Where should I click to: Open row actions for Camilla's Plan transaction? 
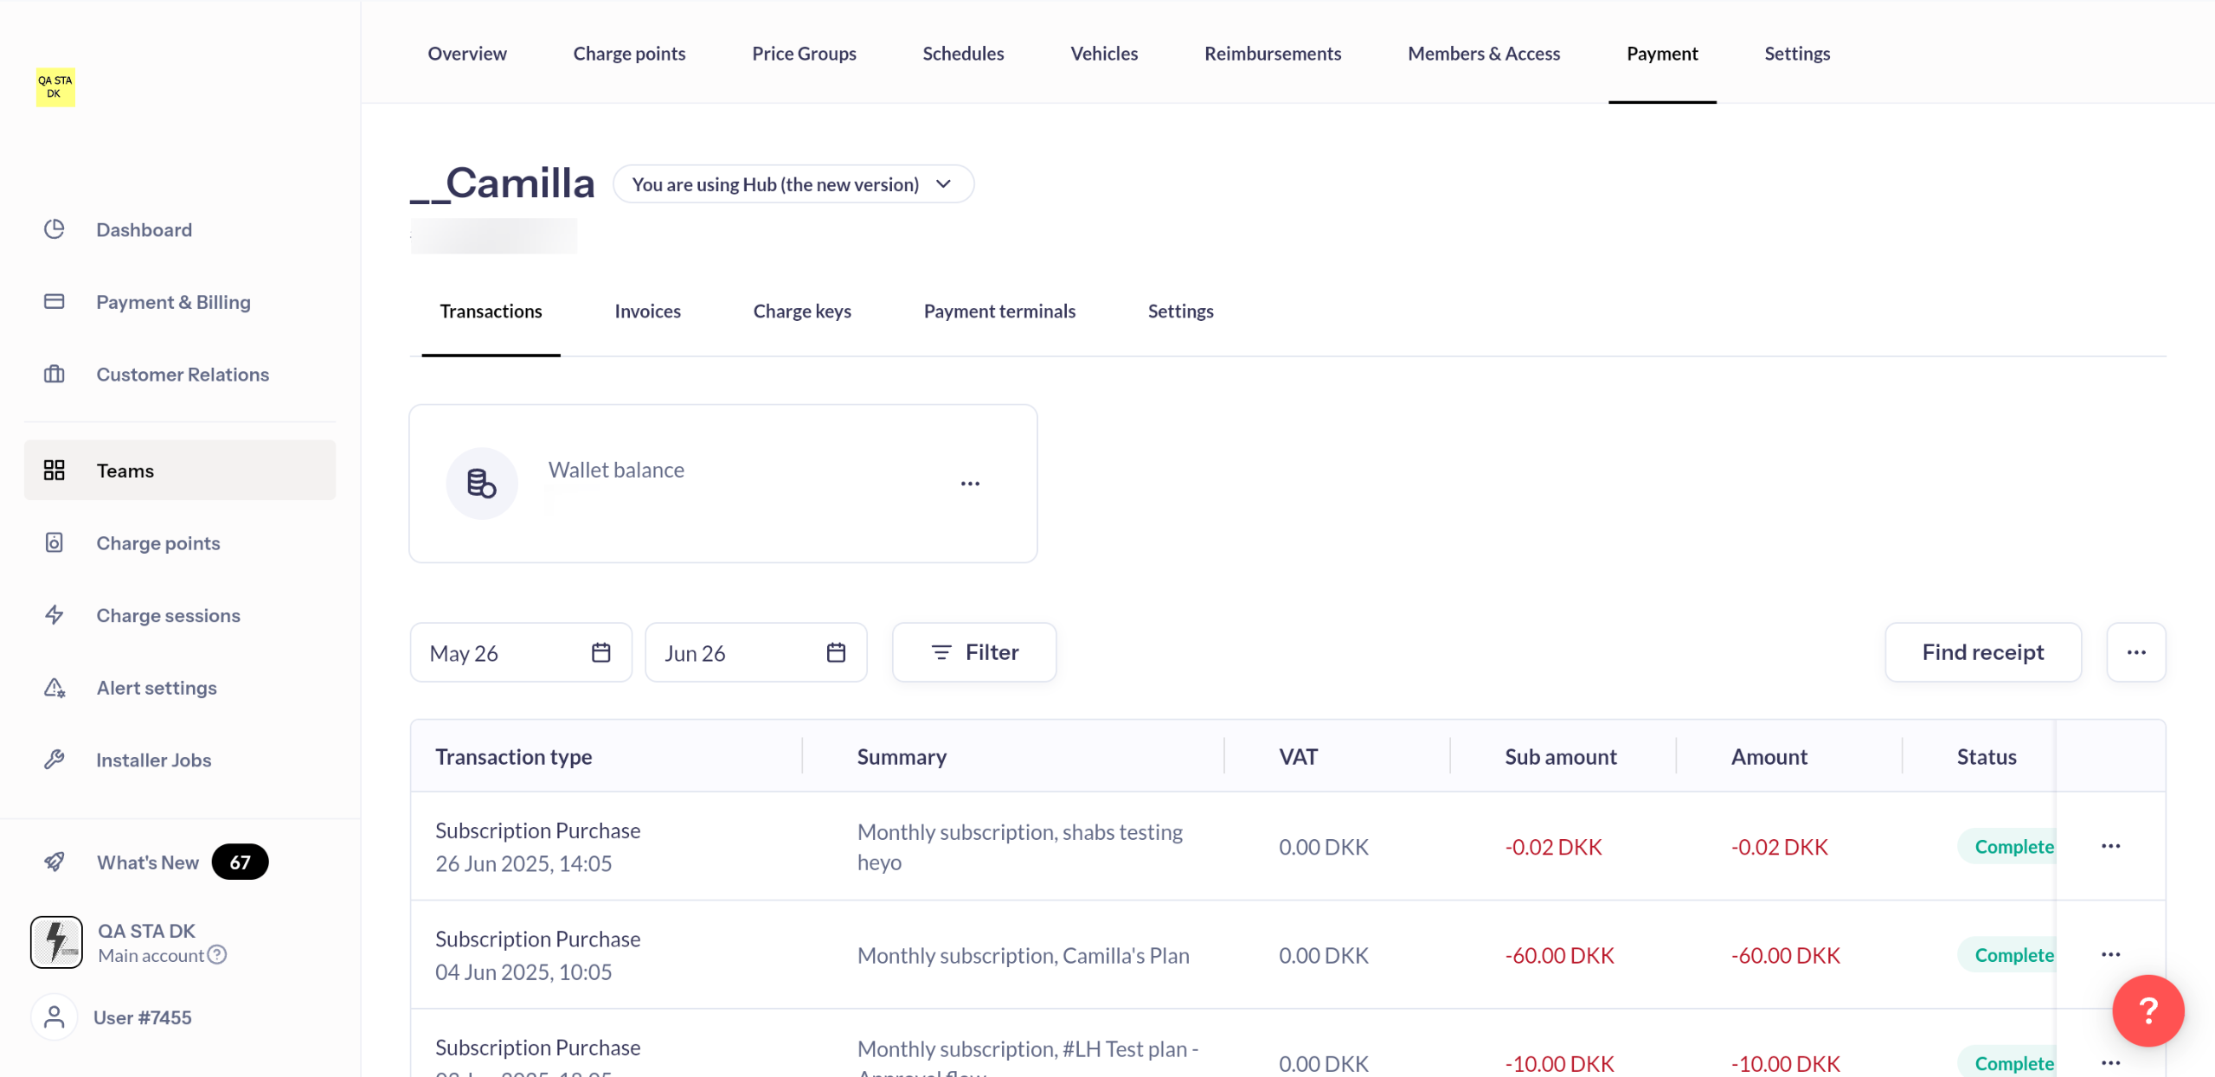[x=2110, y=954]
